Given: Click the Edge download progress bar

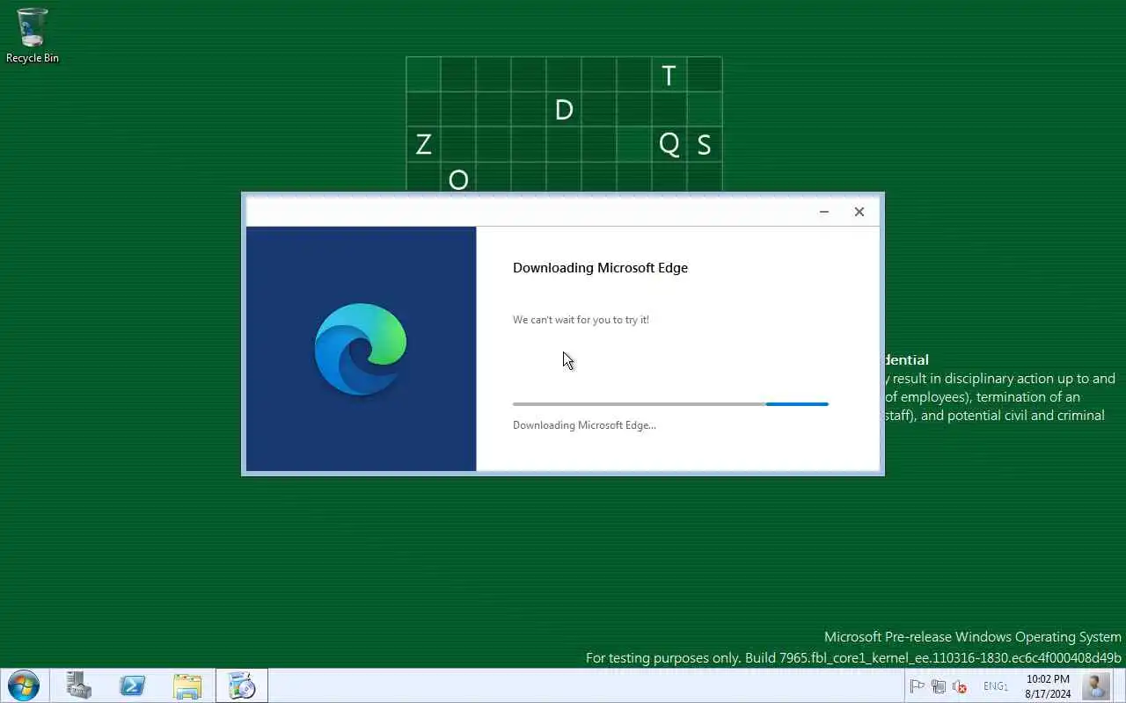Looking at the screenshot, I should coord(670,404).
